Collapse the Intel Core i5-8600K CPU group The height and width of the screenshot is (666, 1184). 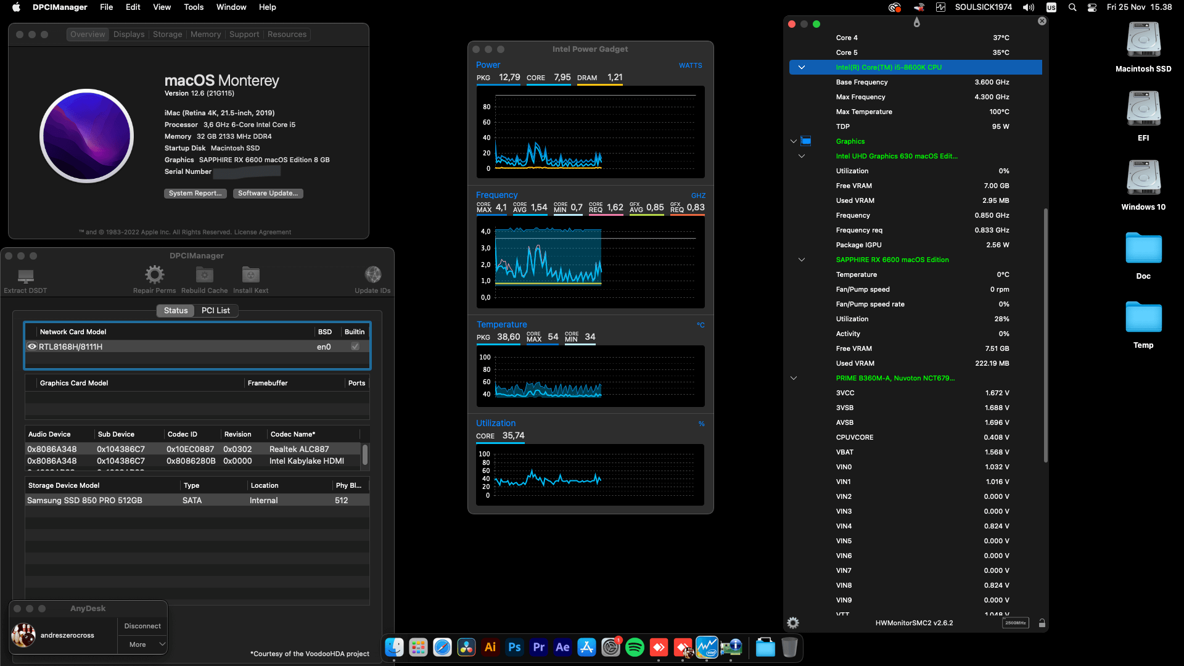802,67
